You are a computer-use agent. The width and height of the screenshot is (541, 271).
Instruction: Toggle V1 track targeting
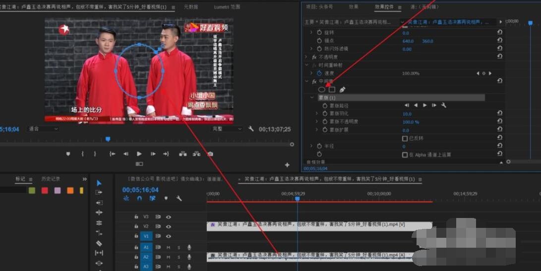point(146,236)
